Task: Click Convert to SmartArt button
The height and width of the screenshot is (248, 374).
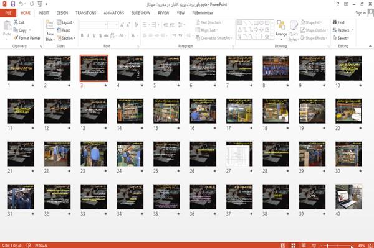Action: pyautogui.click(x=214, y=38)
